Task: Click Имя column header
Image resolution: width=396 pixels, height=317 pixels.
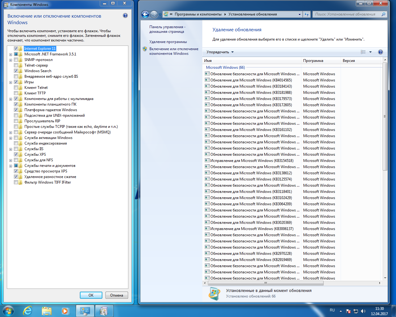Action: pyautogui.click(x=252, y=61)
